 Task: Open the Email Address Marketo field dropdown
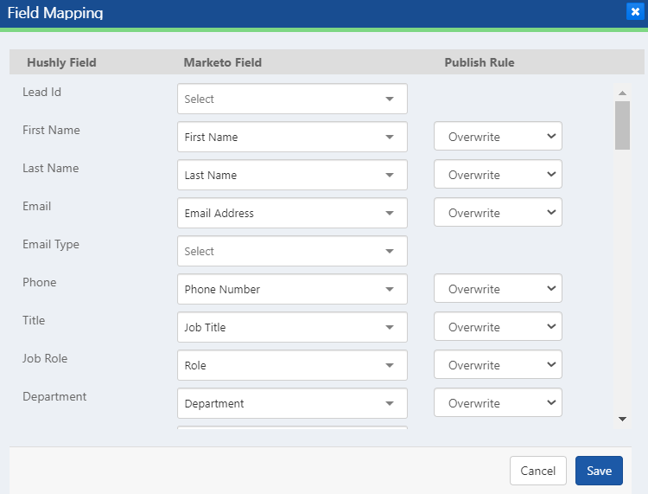[x=292, y=213]
